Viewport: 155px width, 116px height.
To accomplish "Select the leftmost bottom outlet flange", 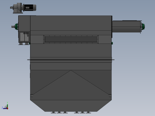I will click(54, 112).
